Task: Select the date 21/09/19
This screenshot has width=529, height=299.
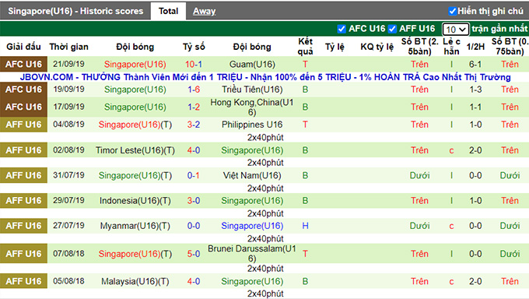Action: coord(68,64)
